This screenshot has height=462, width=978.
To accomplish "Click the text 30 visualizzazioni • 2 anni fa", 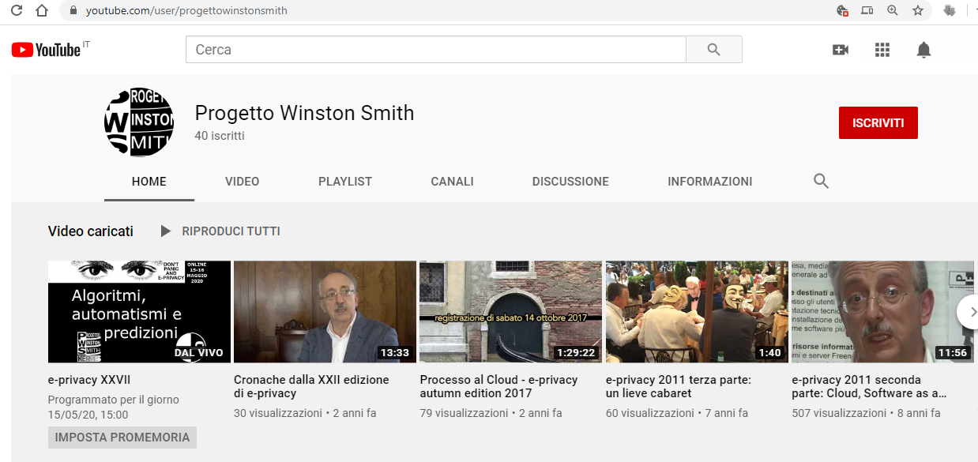I will (305, 413).
